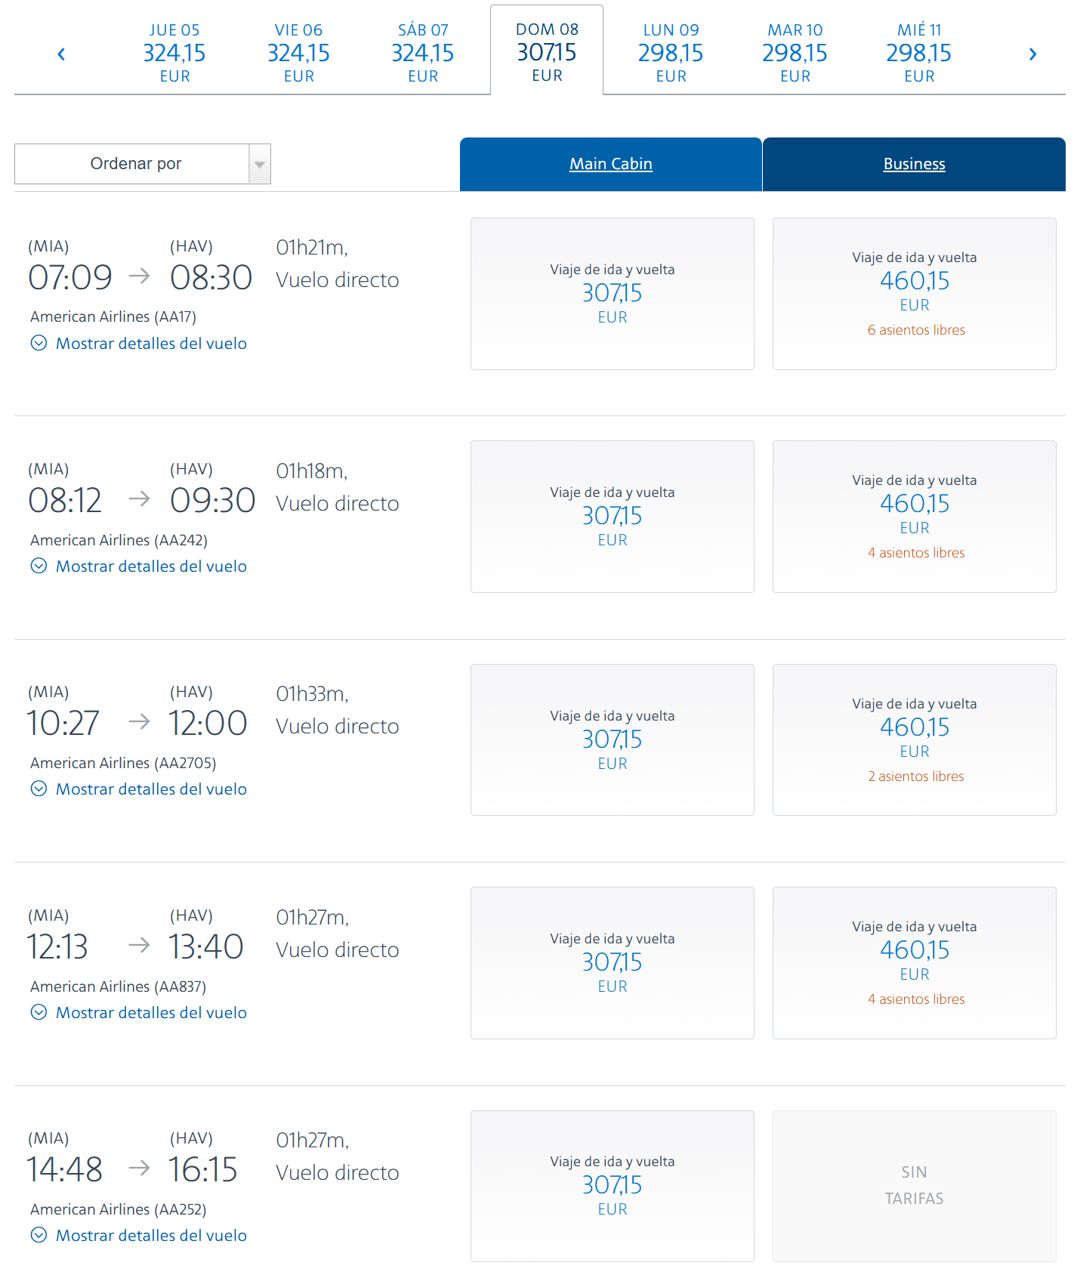This screenshot has width=1074, height=1278.
Task: Expand details icon for flight AA17
Action: (x=39, y=344)
